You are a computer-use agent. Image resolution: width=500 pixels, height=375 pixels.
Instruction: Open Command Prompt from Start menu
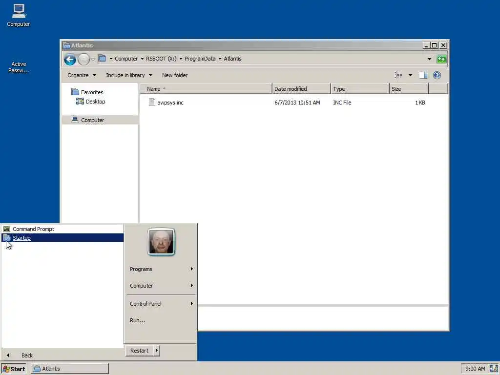(x=62, y=229)
